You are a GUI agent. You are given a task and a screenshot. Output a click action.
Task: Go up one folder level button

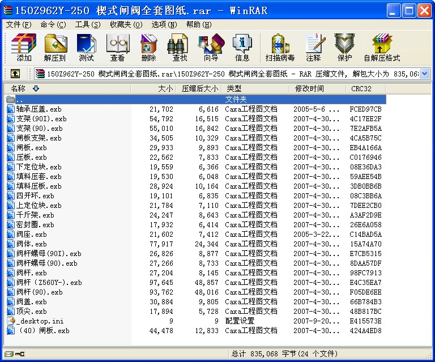point(15,74)
